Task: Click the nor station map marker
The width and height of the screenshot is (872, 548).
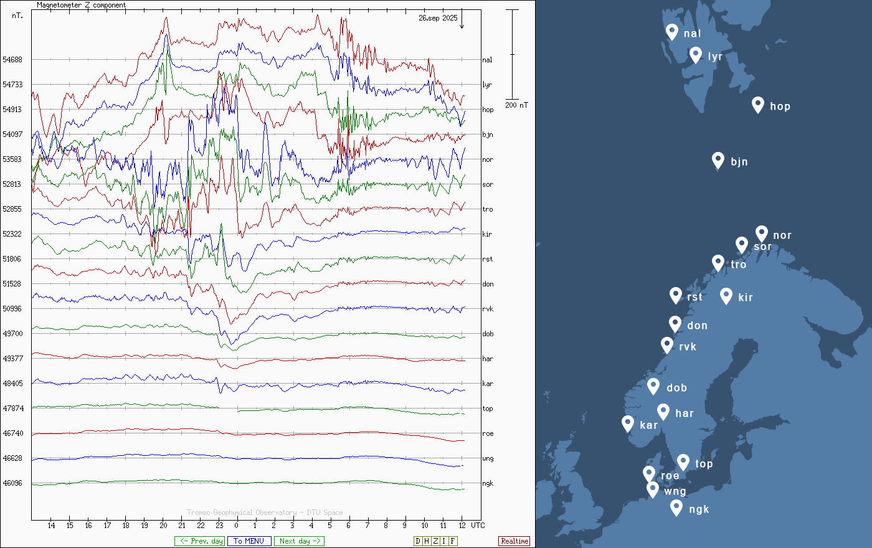Action: (x=761, y=234)
